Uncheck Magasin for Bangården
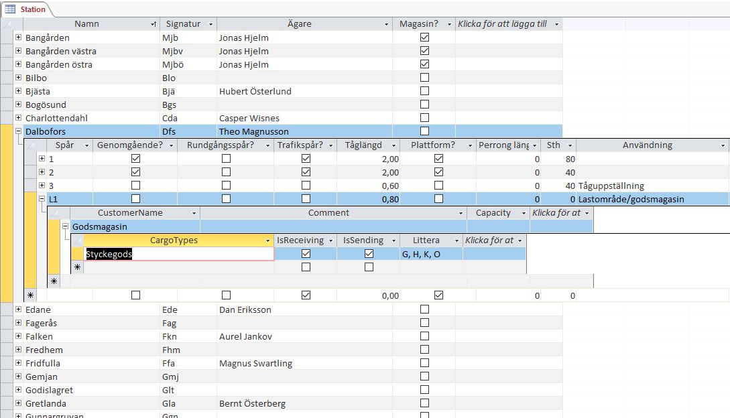The width and height of the screenshot is (730, 418). pyautogui.click(x=424, y=38)
